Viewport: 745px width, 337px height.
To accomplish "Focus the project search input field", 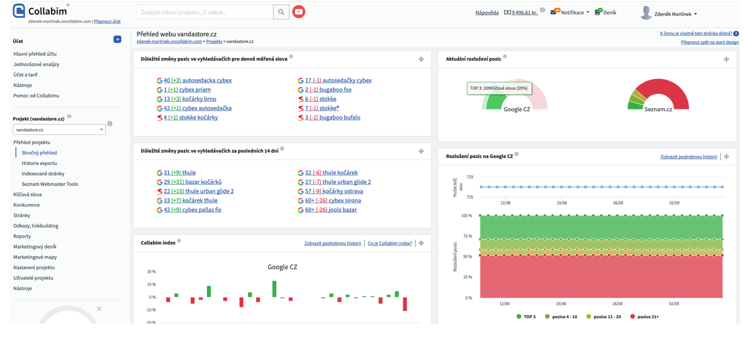I will pos(205,11).
